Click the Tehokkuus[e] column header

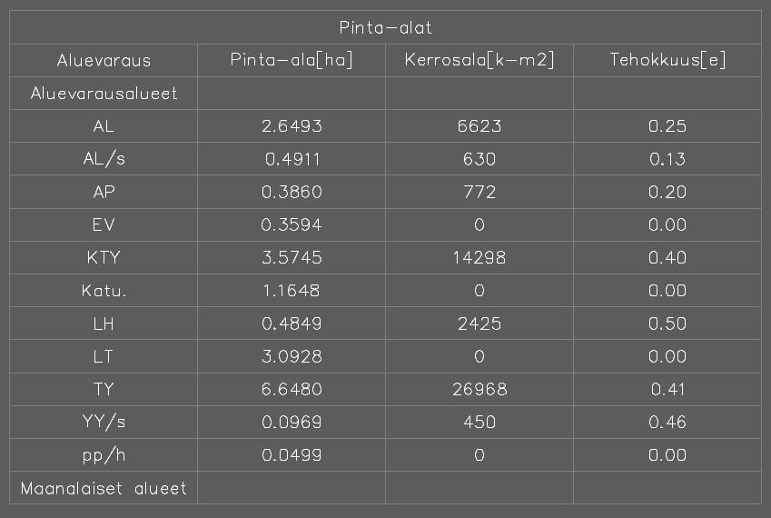pyautogui.click(x=667, y=60)
